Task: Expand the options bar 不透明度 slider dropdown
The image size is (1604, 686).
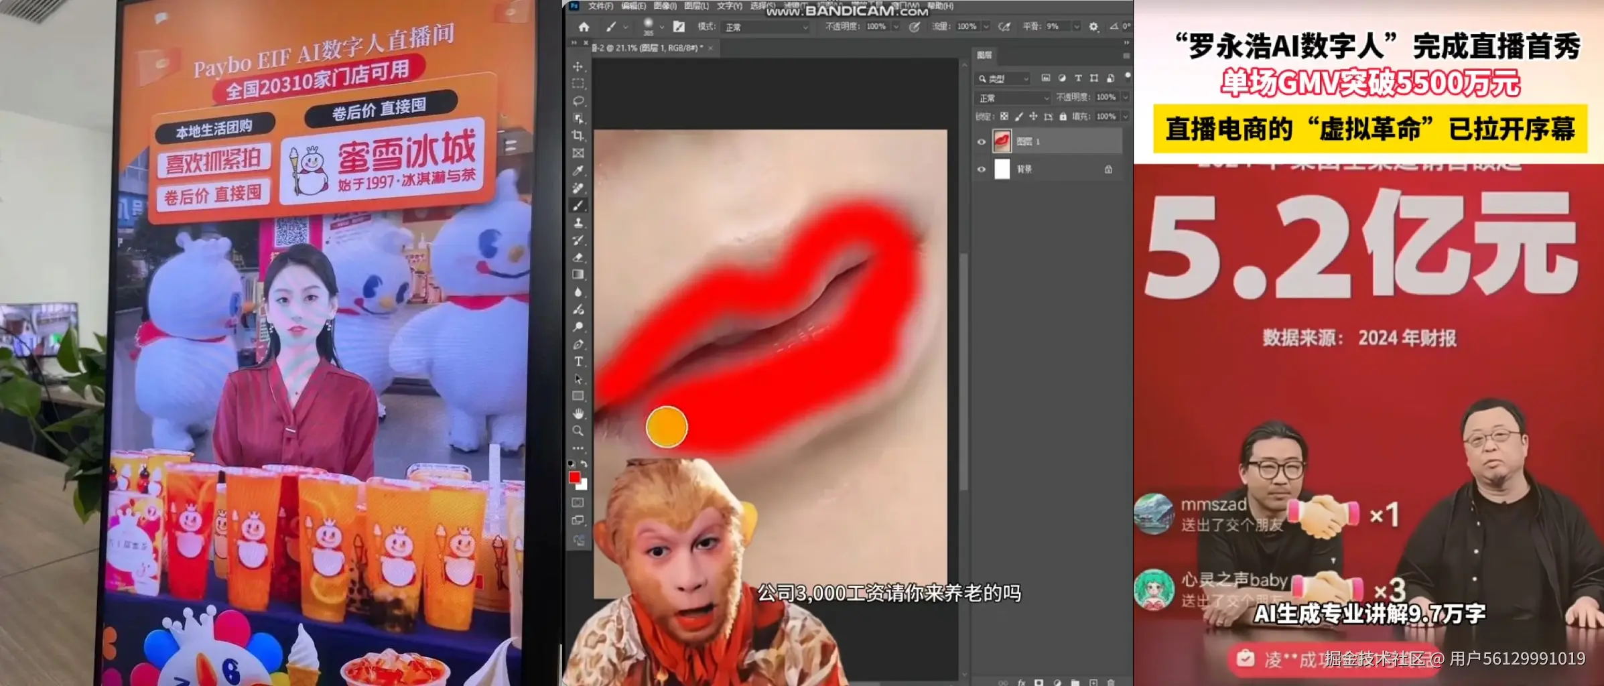Action: pos(896,27)
